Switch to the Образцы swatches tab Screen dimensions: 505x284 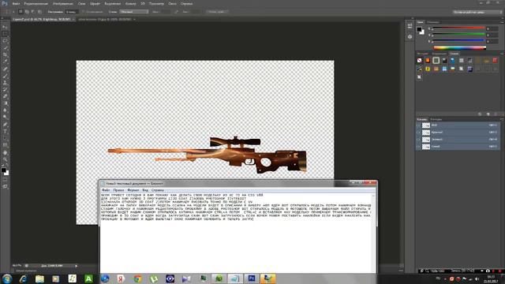tap(432, 22)
